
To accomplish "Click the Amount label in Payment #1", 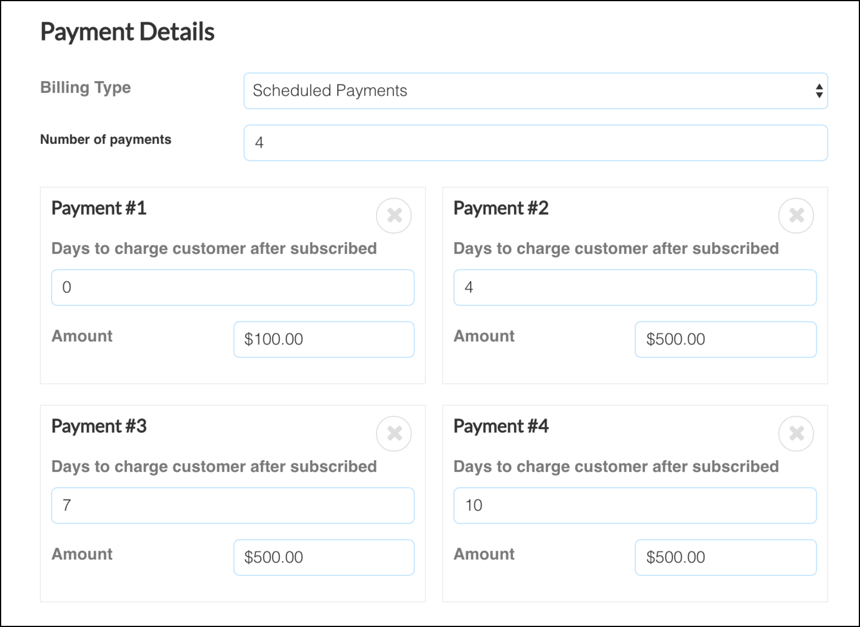I will 82,336.
